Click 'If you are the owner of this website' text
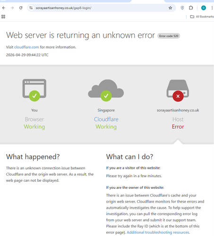 (135, 187)
